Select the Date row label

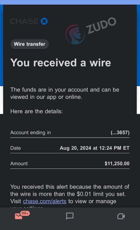click(16, 148)
